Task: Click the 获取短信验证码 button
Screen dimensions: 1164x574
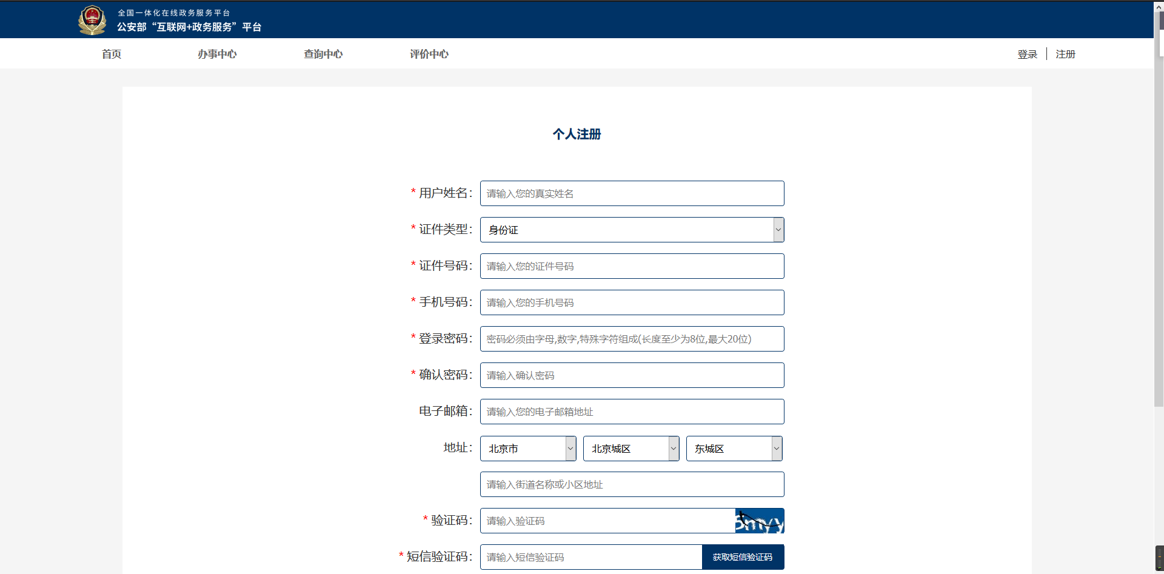Action: 743,557
